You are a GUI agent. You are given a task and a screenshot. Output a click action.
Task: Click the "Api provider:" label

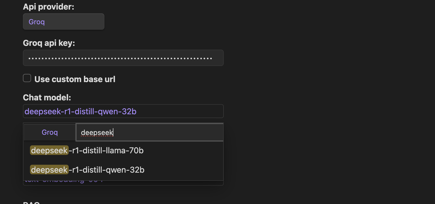49,7
